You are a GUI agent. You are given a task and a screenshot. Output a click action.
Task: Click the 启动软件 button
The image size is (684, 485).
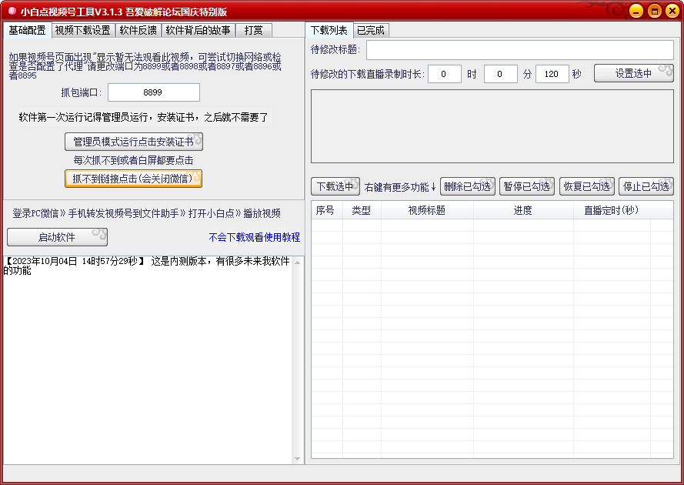click(x=57, y=237)
